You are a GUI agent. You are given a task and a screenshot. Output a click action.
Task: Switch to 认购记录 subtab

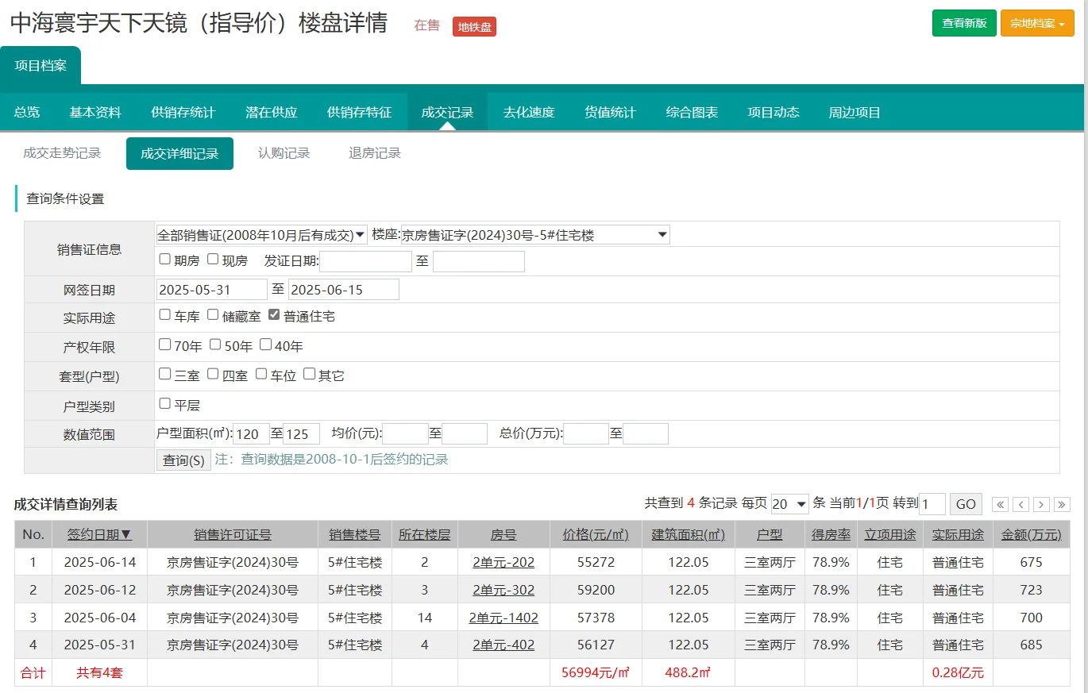[x=284, y=153]
